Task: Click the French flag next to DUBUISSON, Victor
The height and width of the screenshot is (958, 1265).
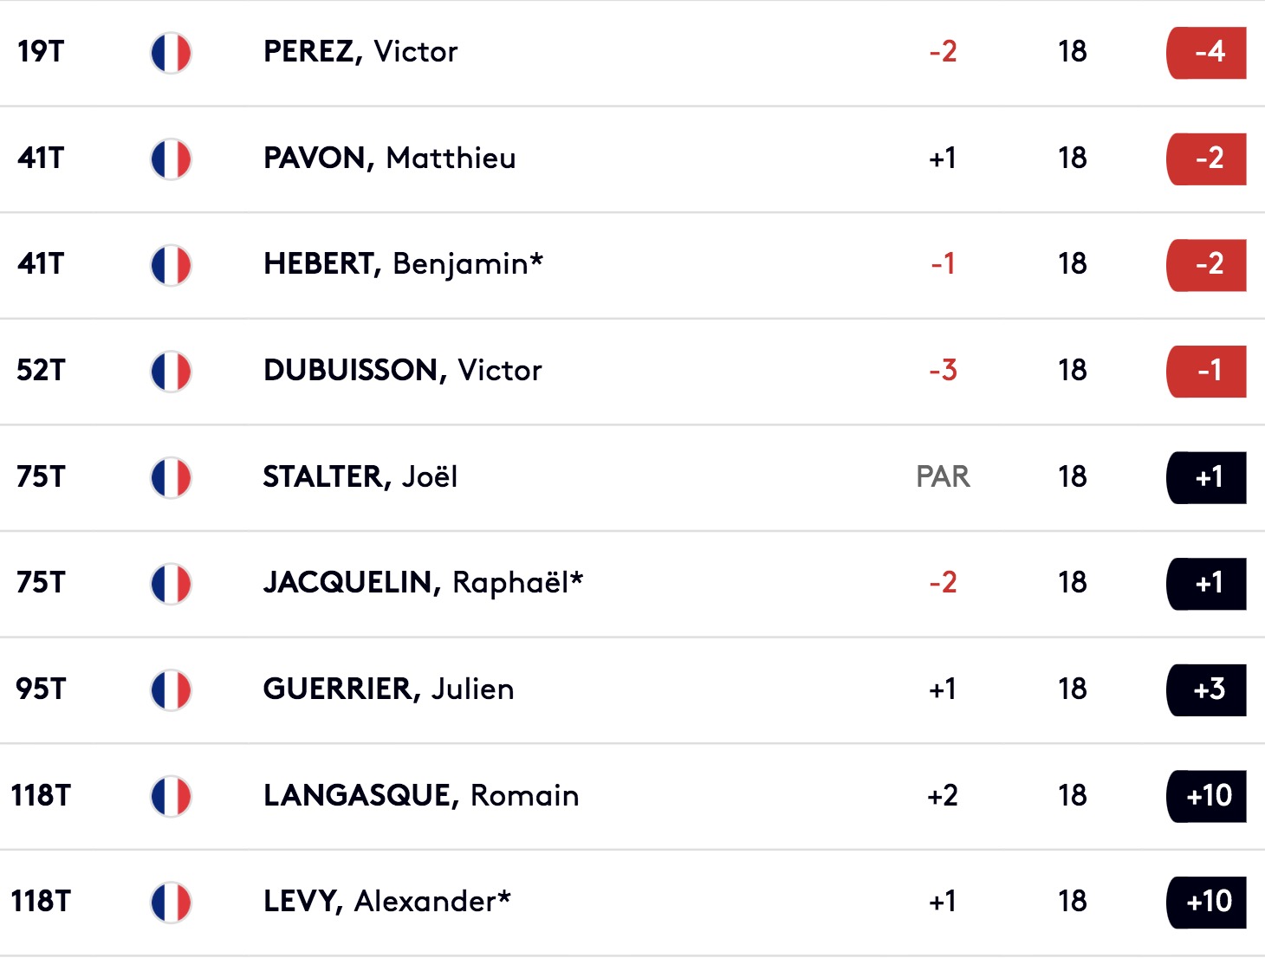Action: point(171,372)
